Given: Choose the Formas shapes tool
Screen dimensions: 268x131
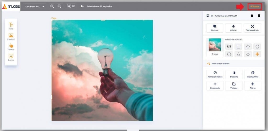Looking at the screenshot, I should coord(11,47).
